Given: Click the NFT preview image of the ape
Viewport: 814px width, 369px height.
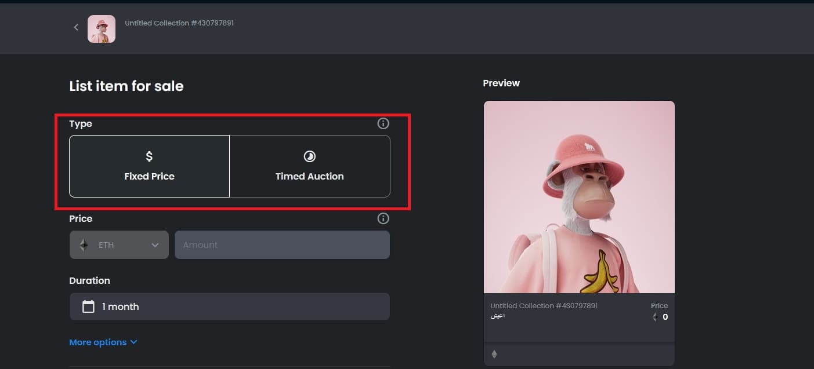Looking at the screenshot, I should (x=579, y=197).
